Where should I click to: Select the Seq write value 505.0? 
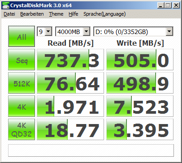(140, 60)
